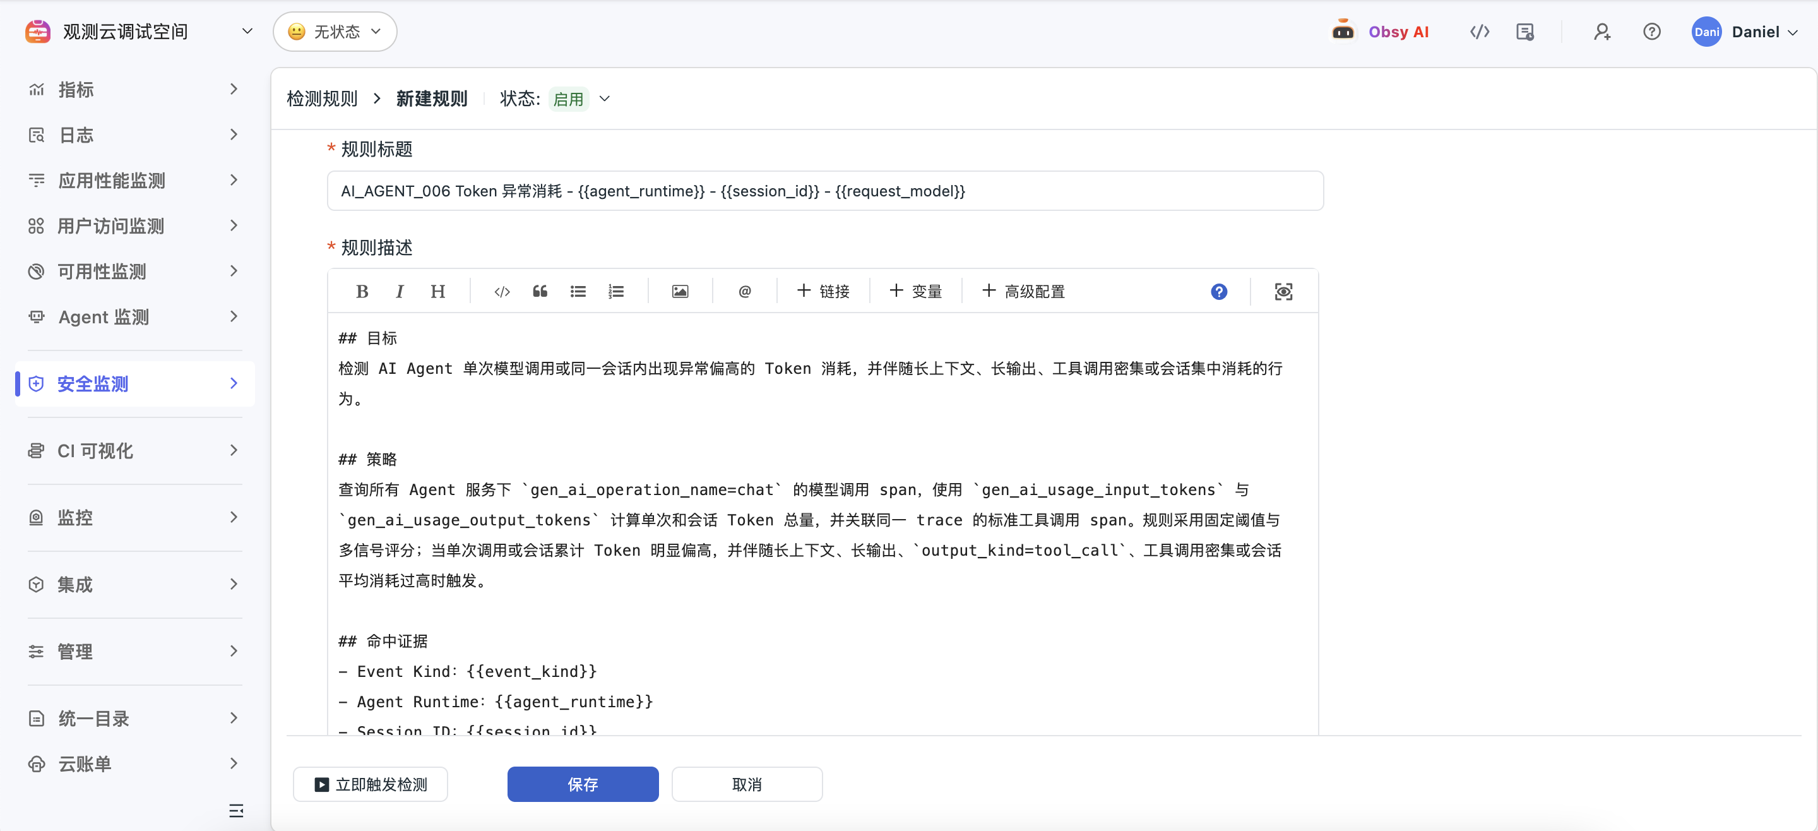Insert an image into the description
Viewport: 1818px width, 831px height.
(680, 292)
